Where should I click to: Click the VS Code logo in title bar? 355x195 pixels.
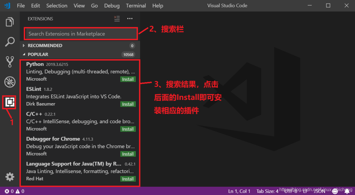tap(7, 5)
